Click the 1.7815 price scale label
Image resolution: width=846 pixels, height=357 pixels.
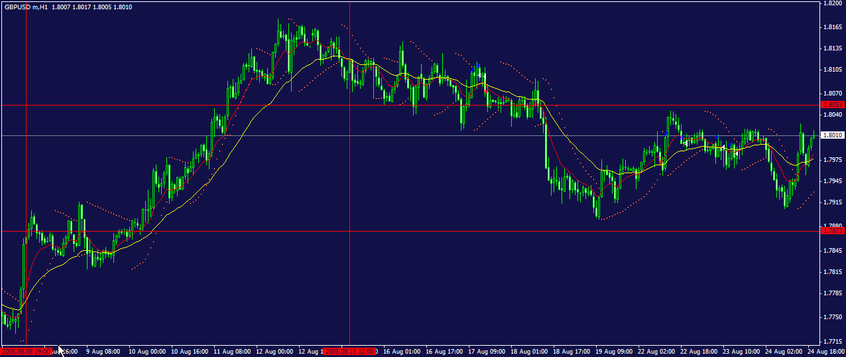pyautogui.click(x=832, y=272)
